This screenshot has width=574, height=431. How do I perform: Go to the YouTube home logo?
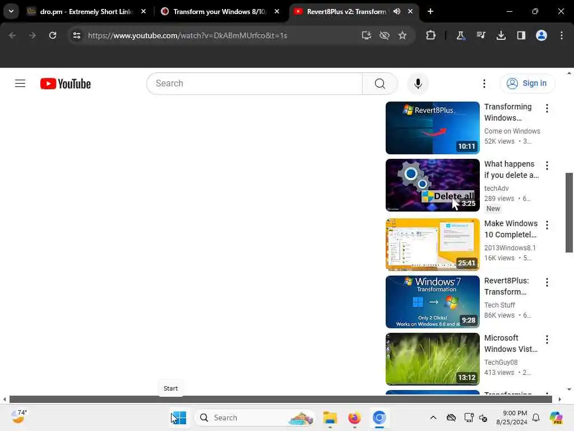pyautogui.click(x=66, y=84)
